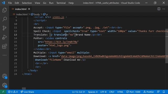This screenshot has width=168, height=94.
Task: Open the Accounts menu icon
Action: (x=4, y=76)
